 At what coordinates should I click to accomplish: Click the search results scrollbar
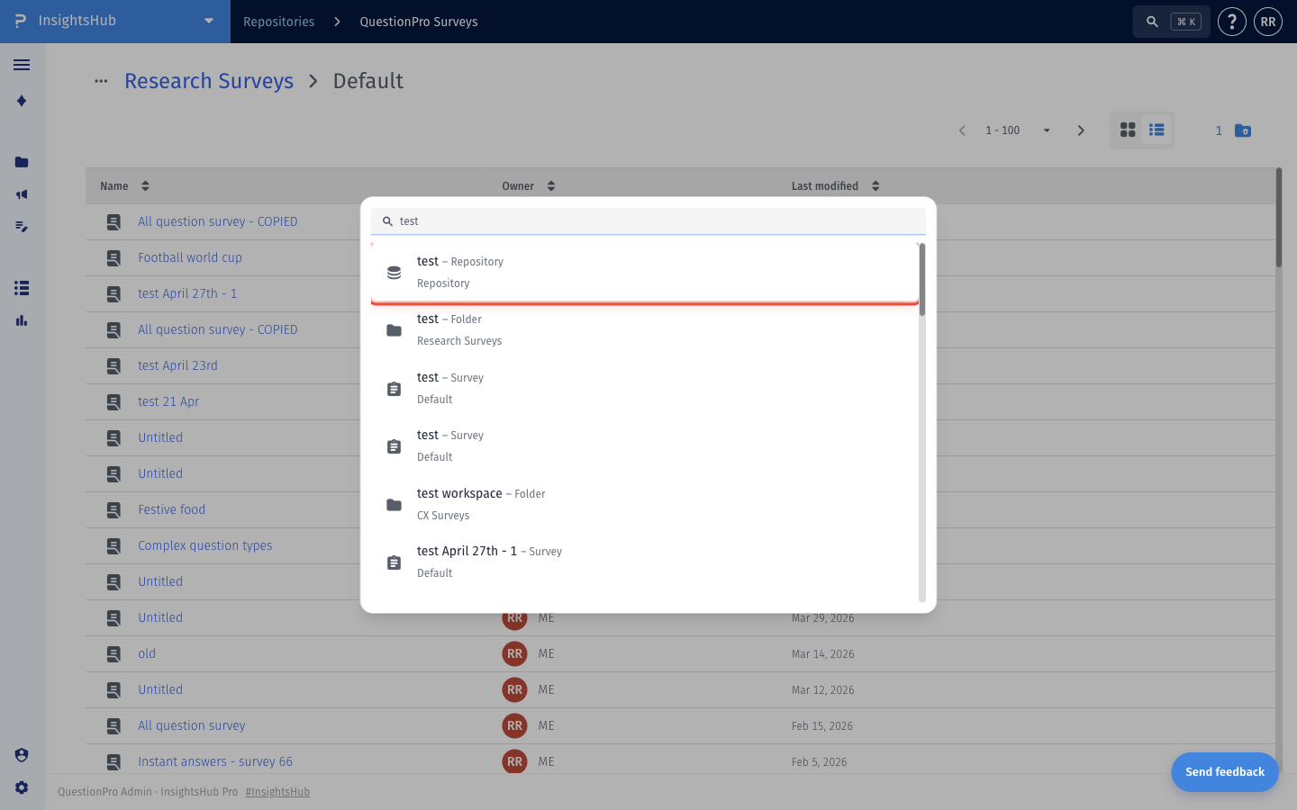(x=921, y=279)
